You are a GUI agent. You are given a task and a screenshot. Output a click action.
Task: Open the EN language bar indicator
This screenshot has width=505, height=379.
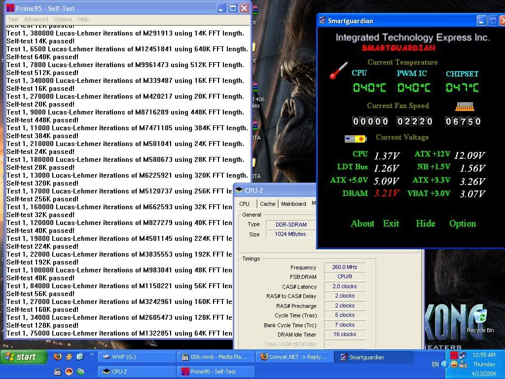tap(435, 364)
